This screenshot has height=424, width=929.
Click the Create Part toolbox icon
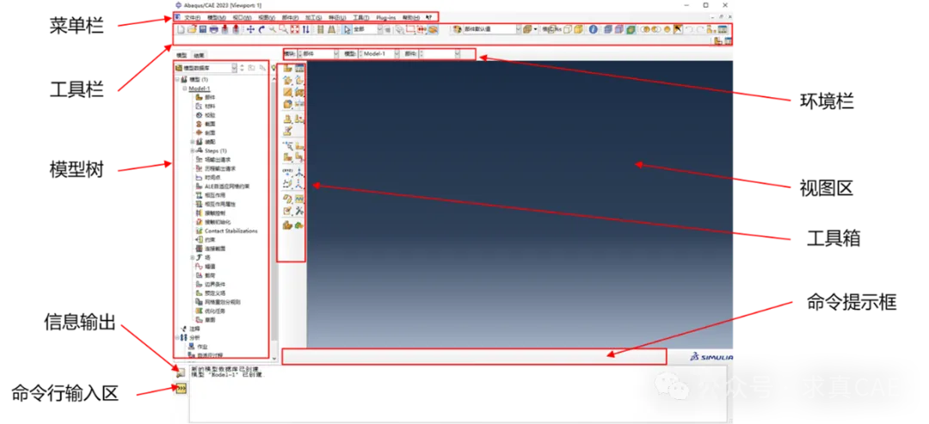[288, 68]
